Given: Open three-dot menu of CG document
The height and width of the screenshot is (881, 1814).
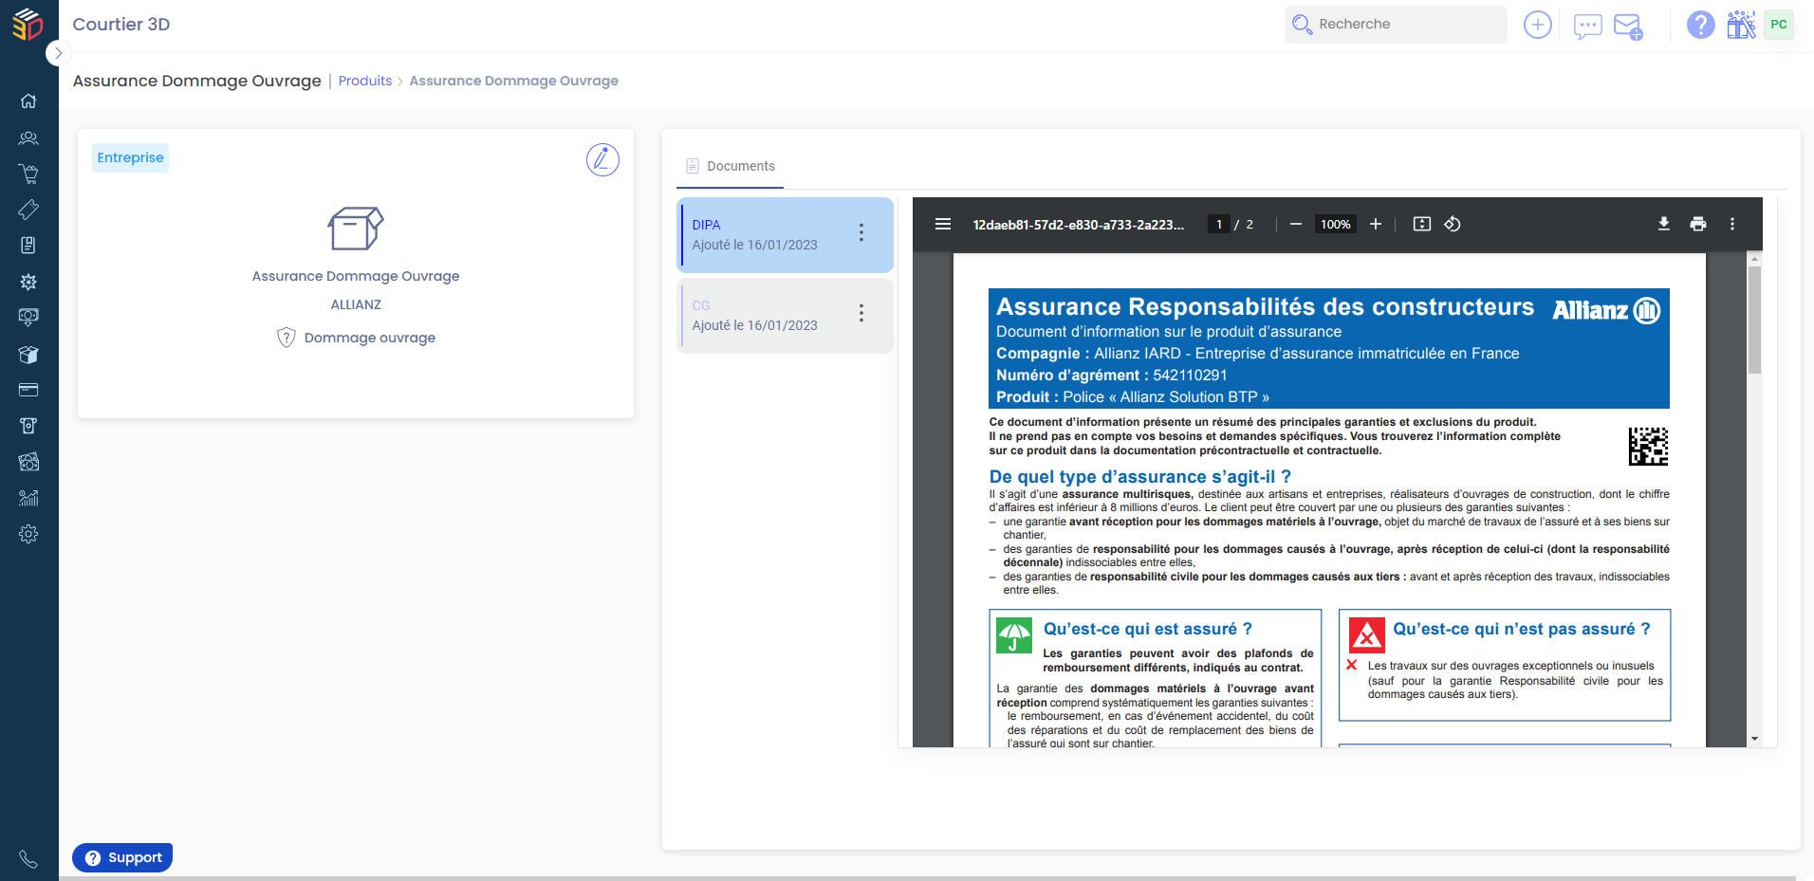Looking at the screenshot, I should [x=861, y=313].
